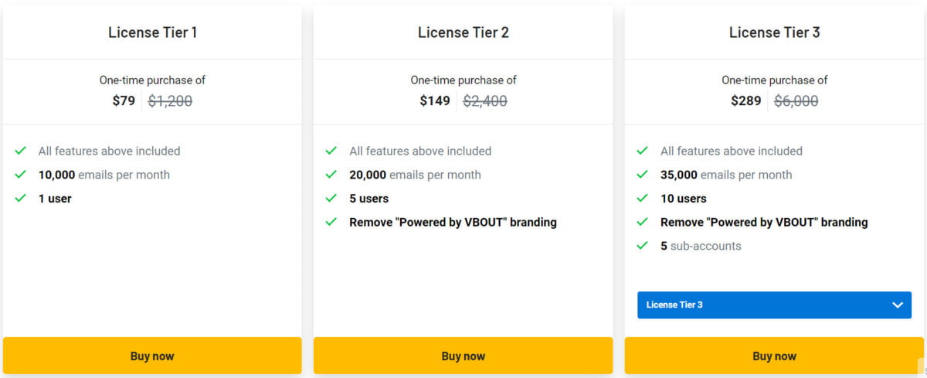Click Tier 3 branding removal checkmark
The image size is (927, 378).
tap(642, 223)
